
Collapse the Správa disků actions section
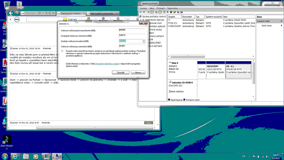tap(281, 21)
